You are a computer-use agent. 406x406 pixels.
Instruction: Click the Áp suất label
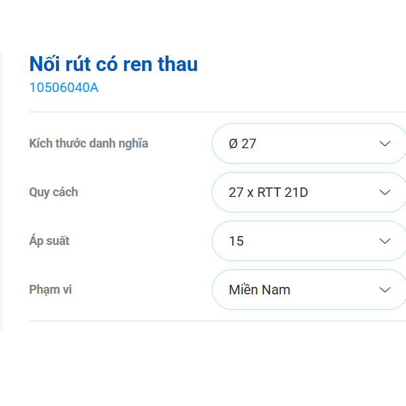click(x=49, y=241)
